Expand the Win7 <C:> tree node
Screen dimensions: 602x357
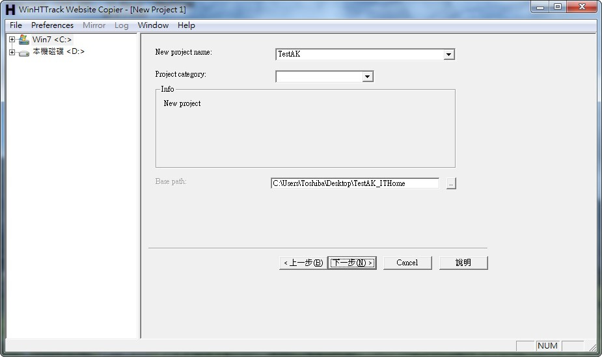tap(12, 40)
